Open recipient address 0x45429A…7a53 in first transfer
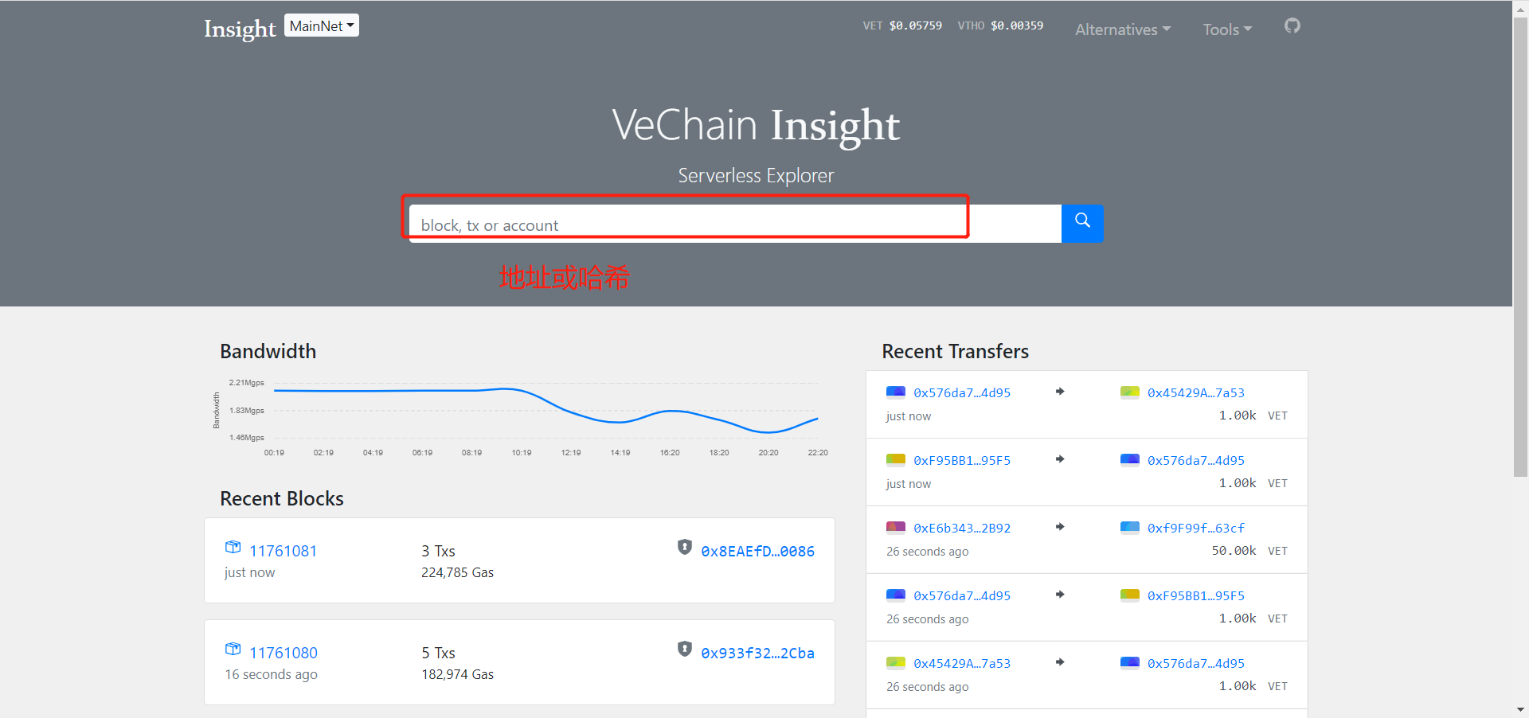This screenshot has height=718, width=1529. [x=1195, y=392]
